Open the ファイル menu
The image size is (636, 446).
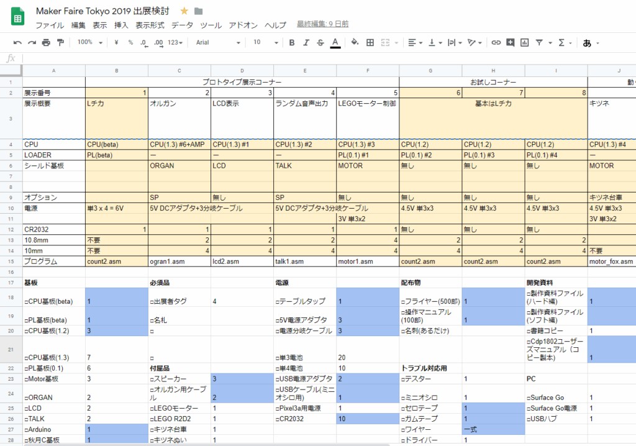pos(50,25)
